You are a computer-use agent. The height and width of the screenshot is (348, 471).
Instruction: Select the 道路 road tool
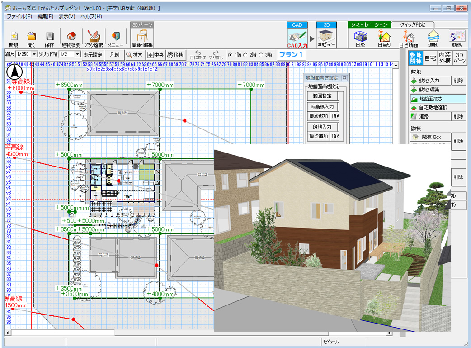(430, 116)
